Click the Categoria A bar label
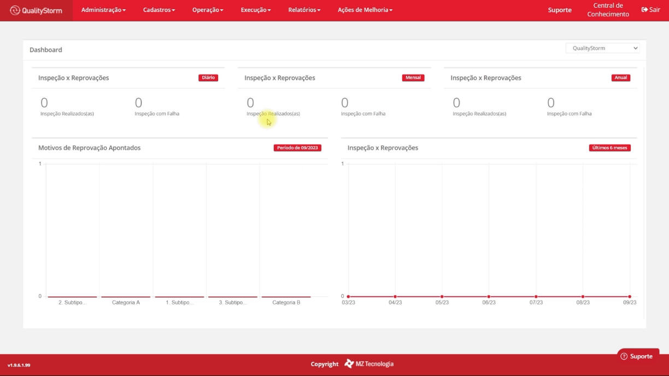 coord(126,302)
